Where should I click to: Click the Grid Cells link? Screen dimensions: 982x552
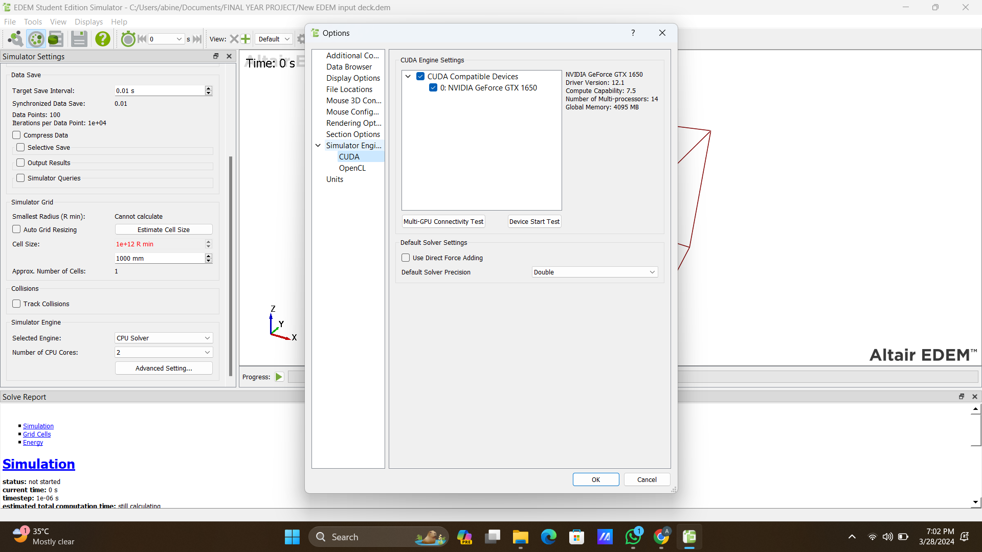click(x=37, y=434)
